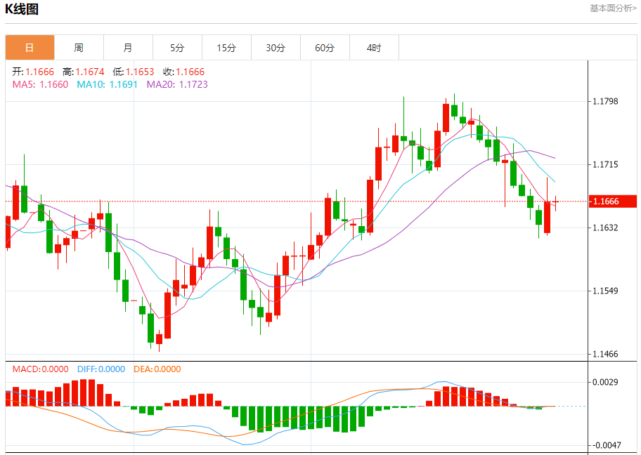Click the red 1.1666 current price tag

click(x=606, y=202)
